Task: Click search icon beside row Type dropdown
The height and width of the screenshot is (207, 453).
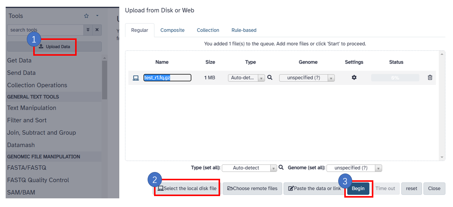Action: tap(270, 78)
